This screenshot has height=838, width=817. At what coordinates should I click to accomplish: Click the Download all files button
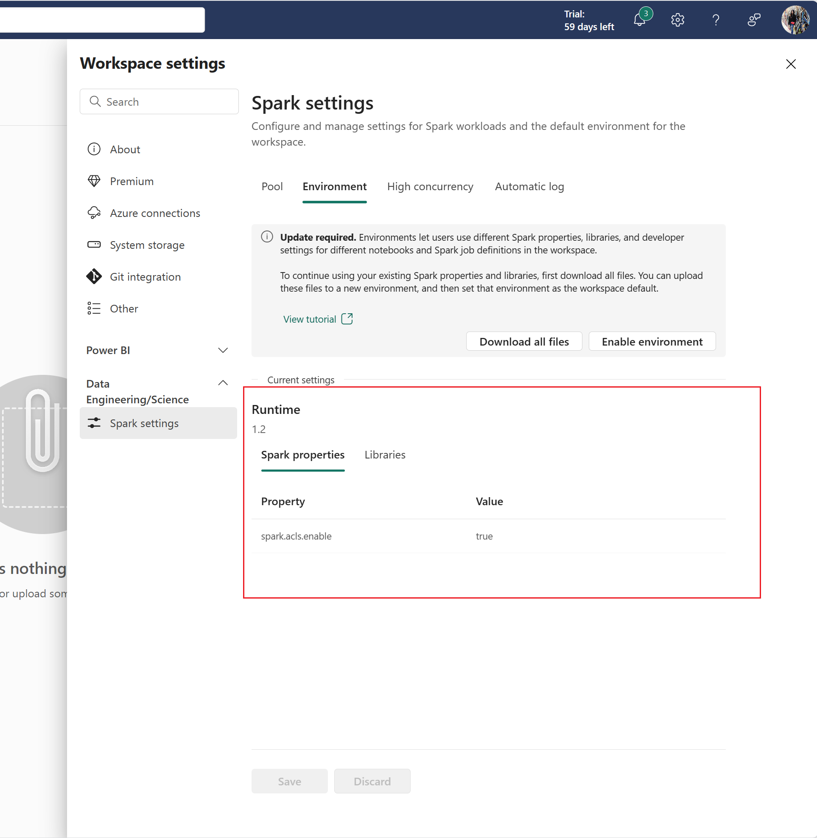tap(524, 341)
